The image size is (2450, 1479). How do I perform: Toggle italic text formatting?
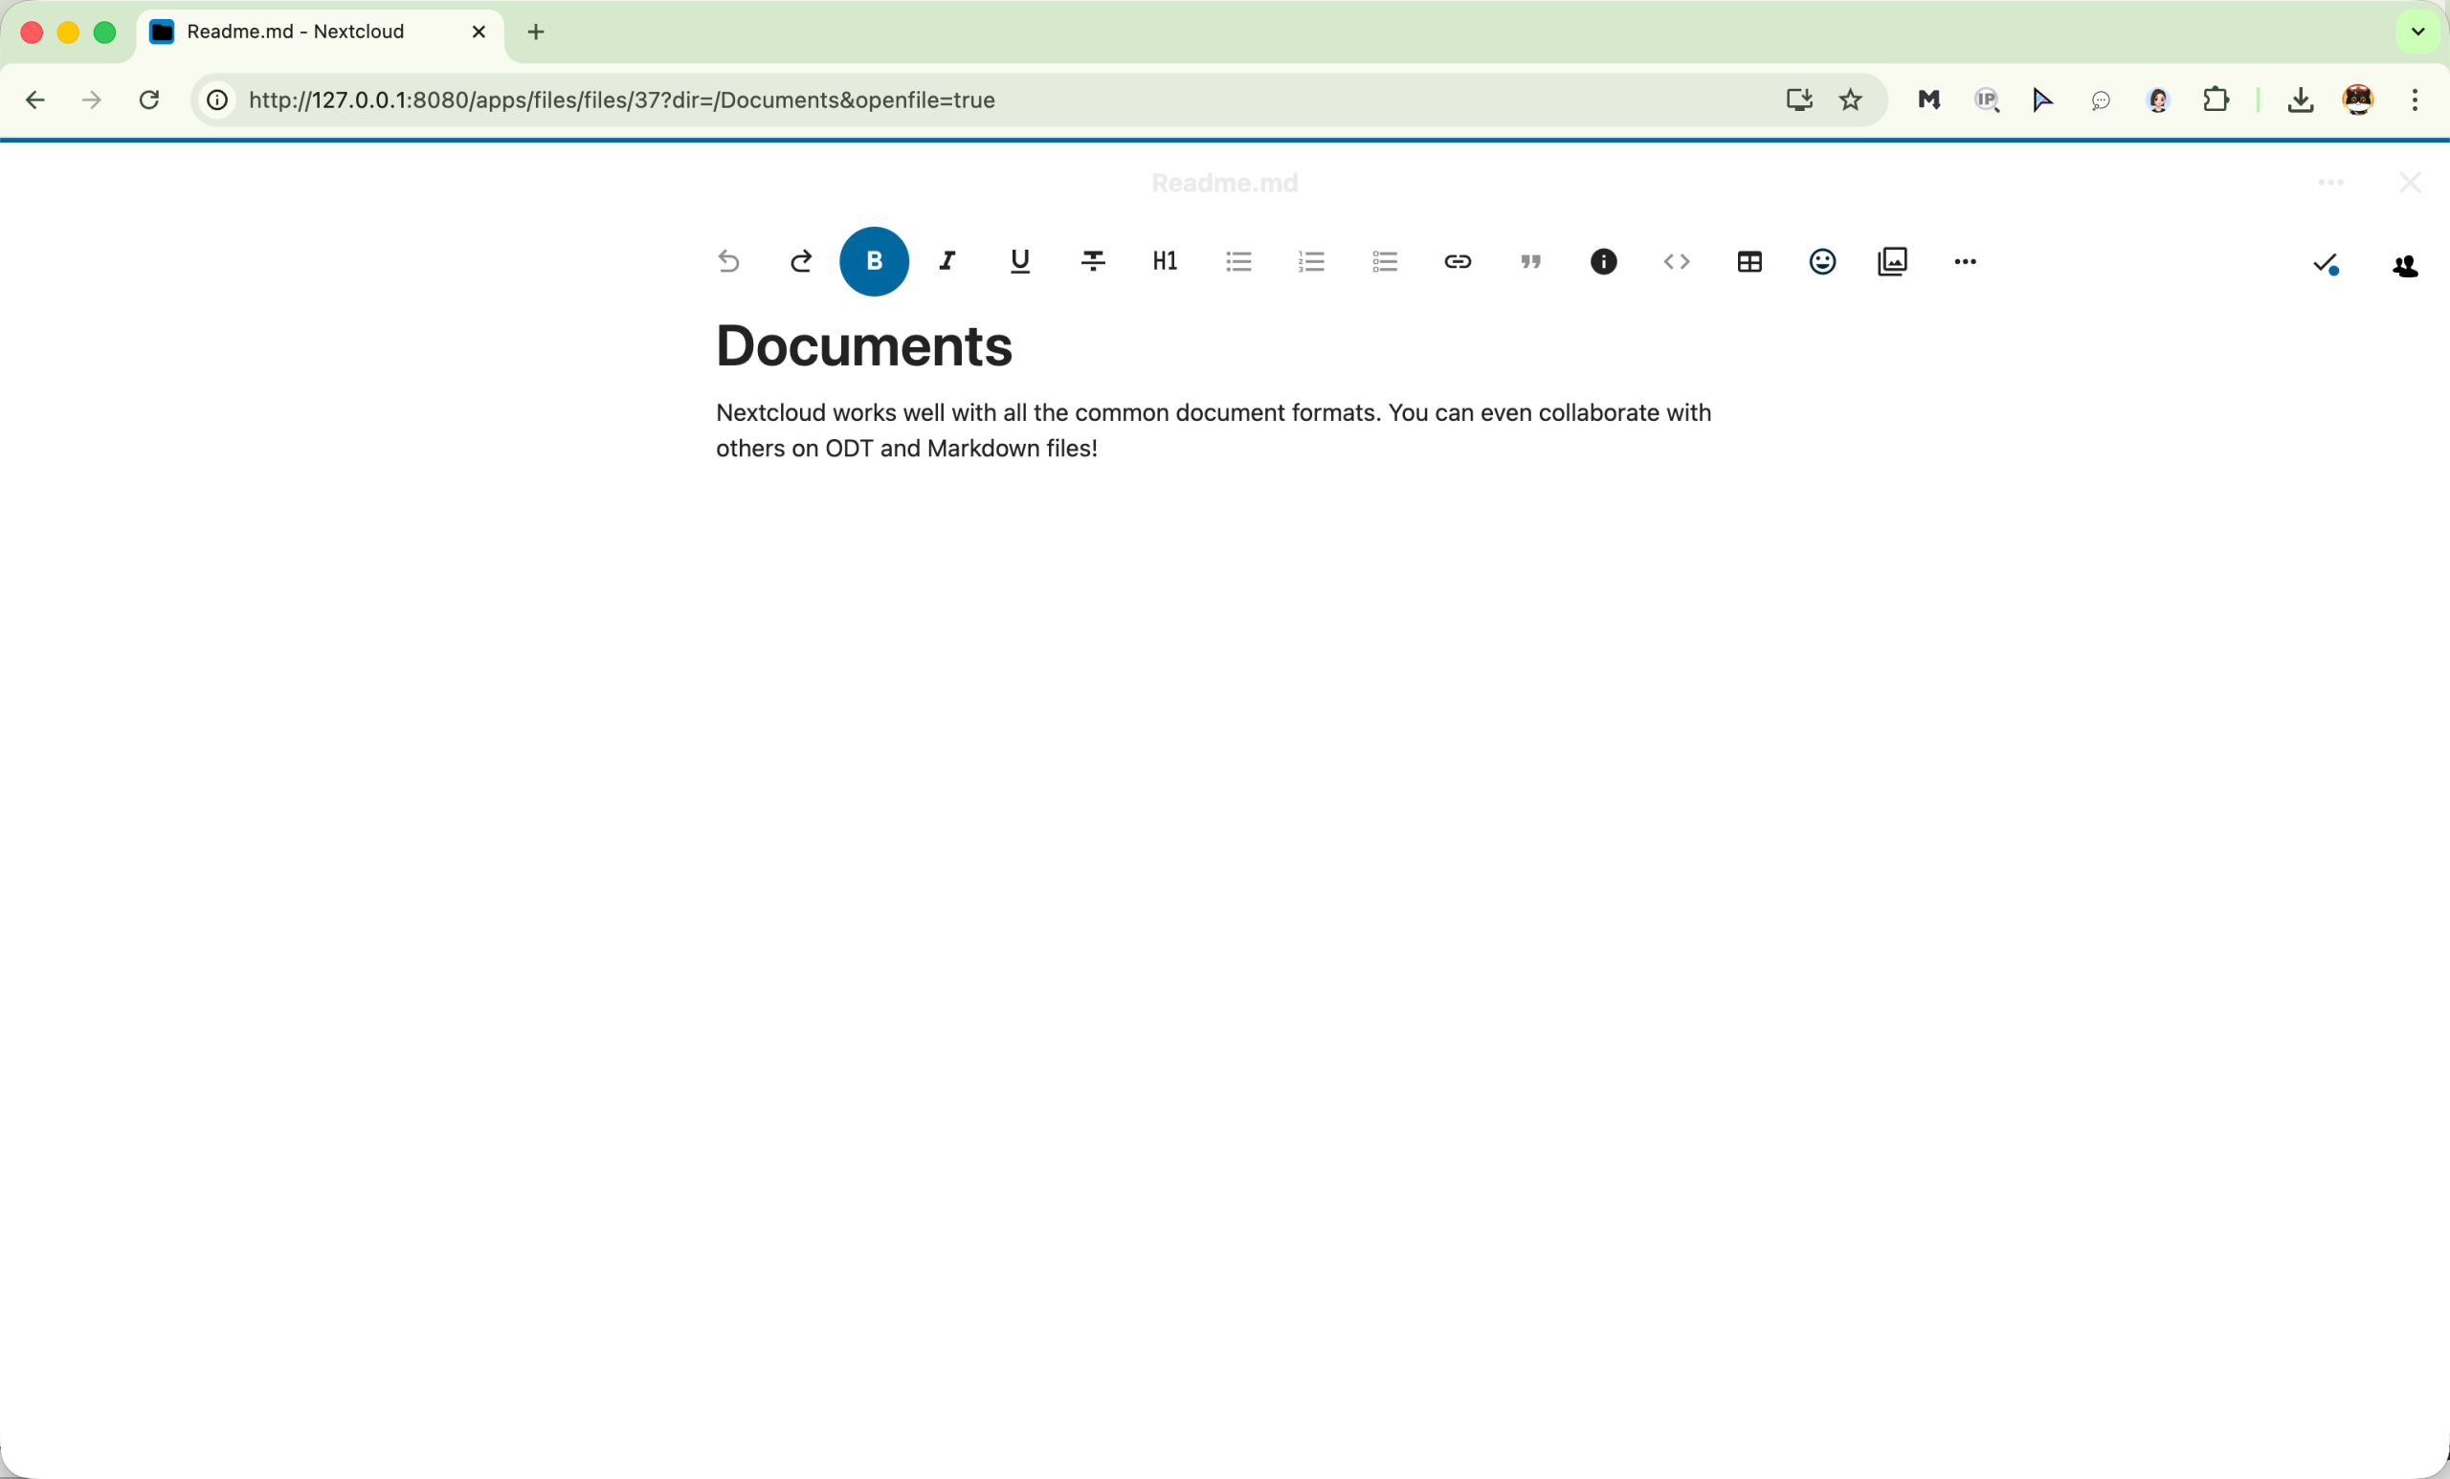pyautogui.click(x=947, y=261)
